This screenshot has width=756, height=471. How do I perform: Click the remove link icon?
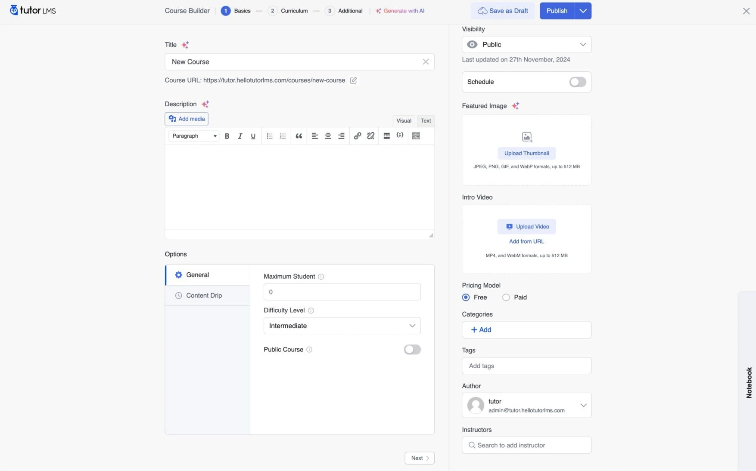point(370,136)
